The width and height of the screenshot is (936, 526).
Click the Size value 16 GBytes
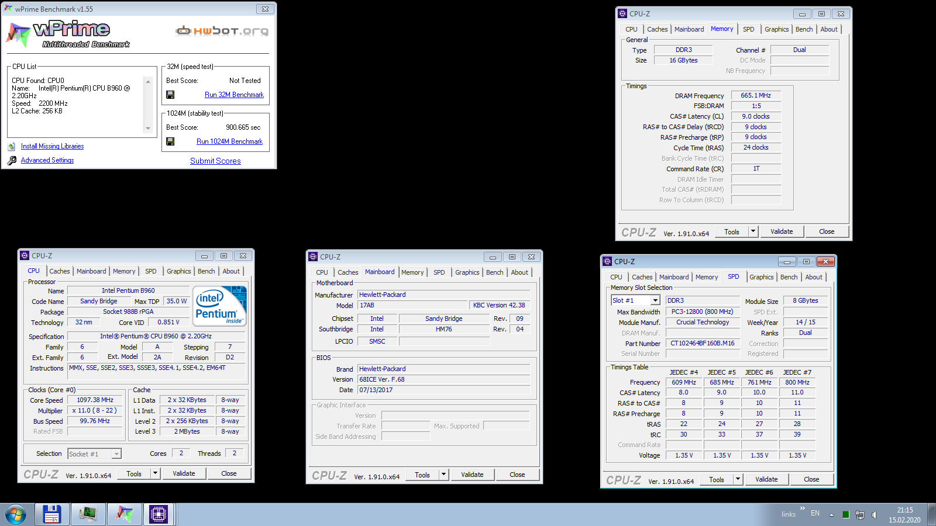click(x=683, y=60)
